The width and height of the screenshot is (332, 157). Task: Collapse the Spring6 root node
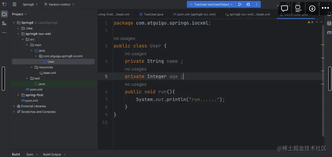(x=14, y=23)
